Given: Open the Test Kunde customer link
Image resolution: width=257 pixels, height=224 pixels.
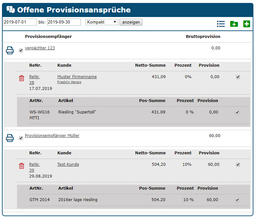Looking at the screenshot, I should pos(68,164).
